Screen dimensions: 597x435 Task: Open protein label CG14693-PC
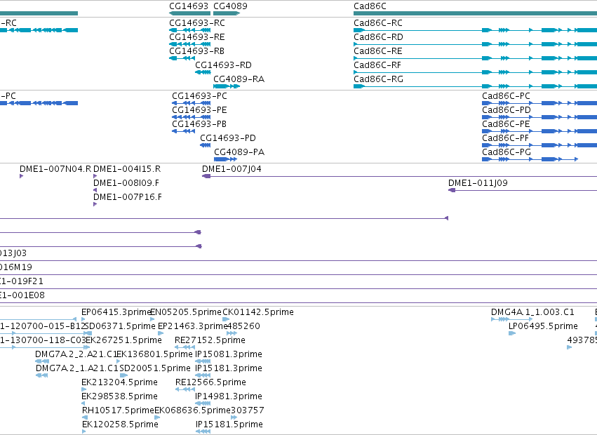tap(199, 96)
